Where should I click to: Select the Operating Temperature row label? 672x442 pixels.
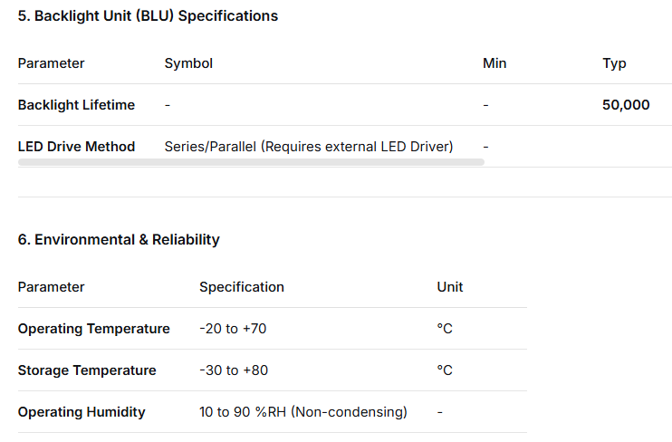pyautogui.click(x=93, y=329)
